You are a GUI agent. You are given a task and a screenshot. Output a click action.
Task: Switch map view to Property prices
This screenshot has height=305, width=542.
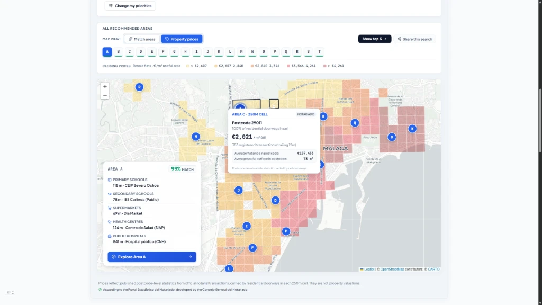pyautogui.click(x=182, y=39)
